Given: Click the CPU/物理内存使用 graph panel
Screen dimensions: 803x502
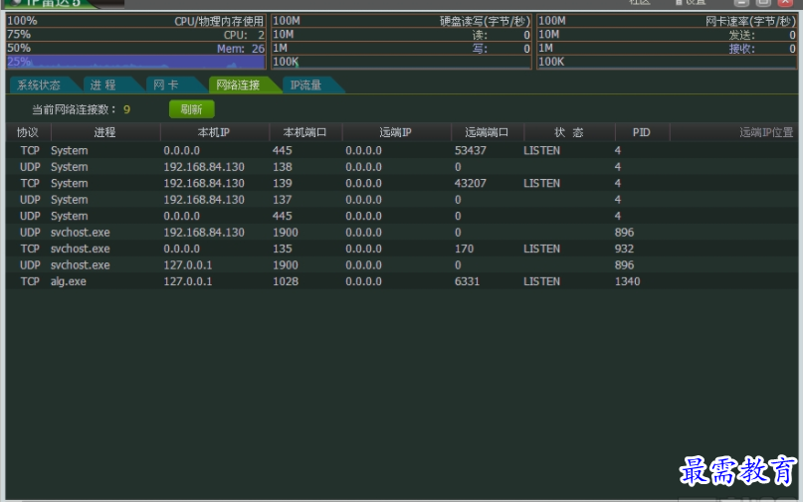Looking at the screenshot, I should (135, 42).
